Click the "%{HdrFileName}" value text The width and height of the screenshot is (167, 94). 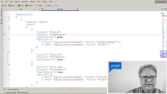point(107,42)
